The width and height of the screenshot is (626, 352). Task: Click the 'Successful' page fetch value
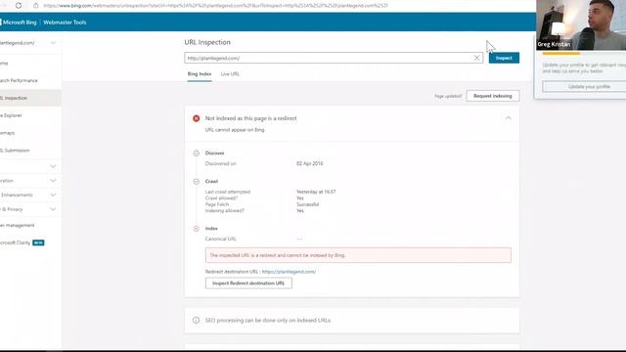307,204
